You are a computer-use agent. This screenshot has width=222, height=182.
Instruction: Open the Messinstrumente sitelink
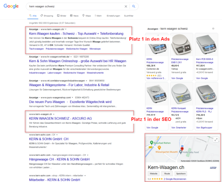pos(95,73)
